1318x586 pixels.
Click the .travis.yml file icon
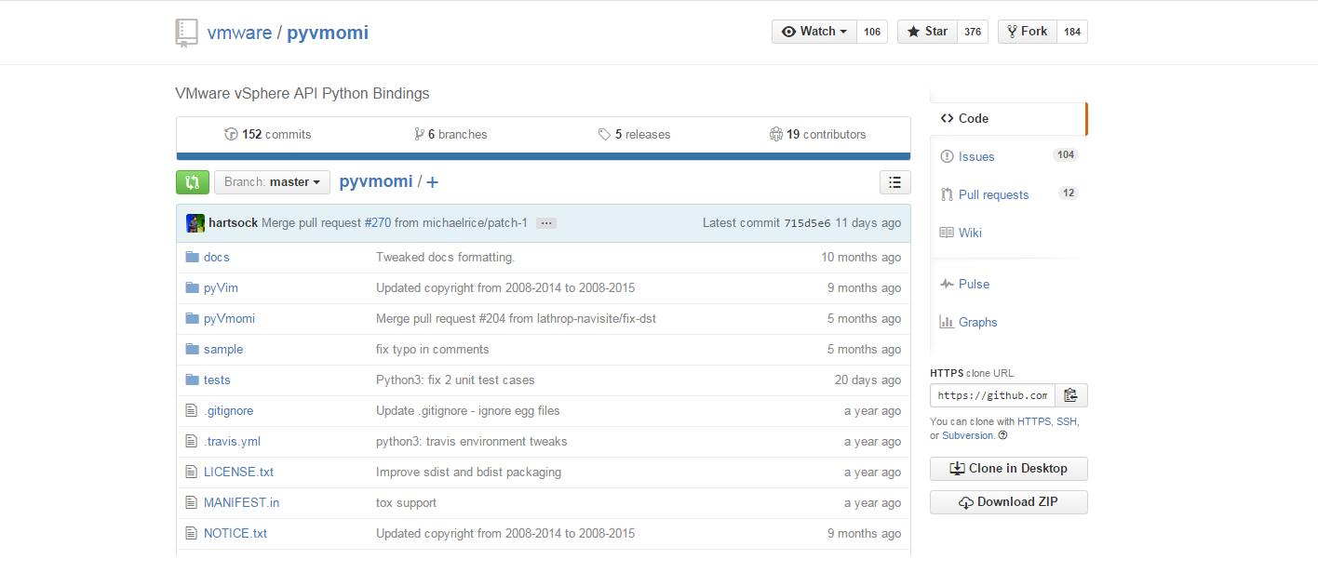192,441
